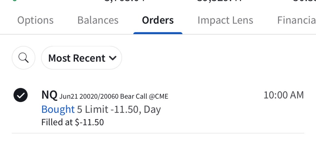Select the Orders tab
Screen dimensions: 316x143
click(x=158, y=20)
